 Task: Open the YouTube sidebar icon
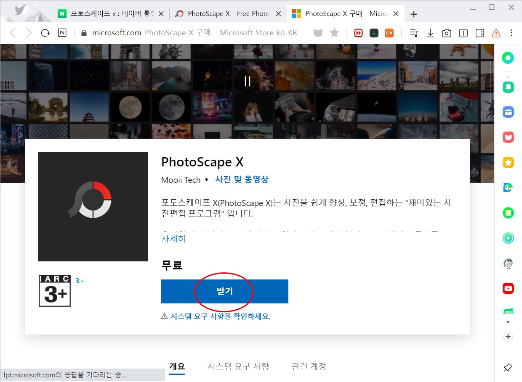pyautogui.click(x=508, y=288)
